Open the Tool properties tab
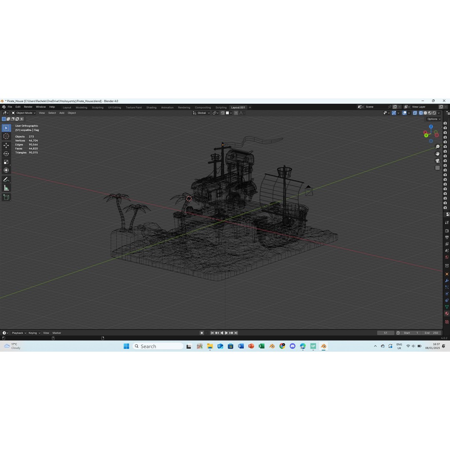Viewport: 450px width, 450px height. 447,222
